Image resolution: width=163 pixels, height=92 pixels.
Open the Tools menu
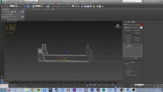click(11, 4)
